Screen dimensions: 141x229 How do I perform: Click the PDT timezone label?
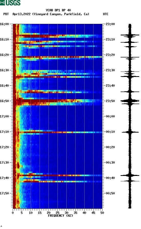tap(6, 14)
